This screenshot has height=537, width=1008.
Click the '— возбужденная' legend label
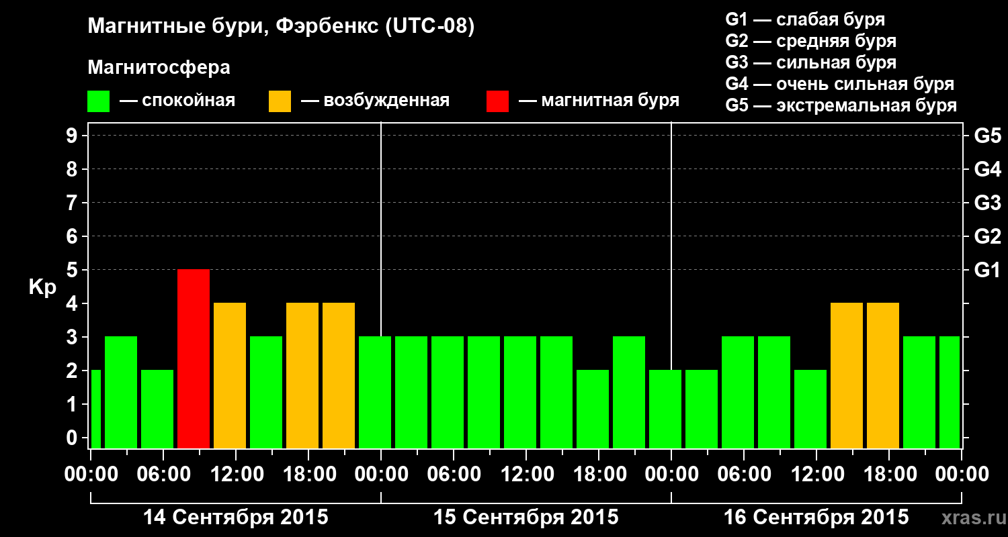coord(375,101)
